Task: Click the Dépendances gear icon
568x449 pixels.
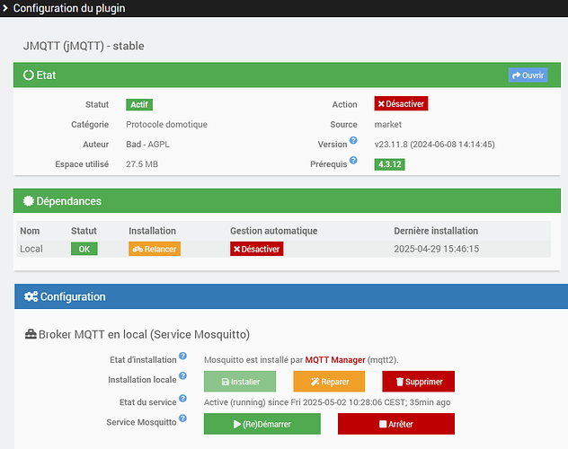Action: point(28,201)
